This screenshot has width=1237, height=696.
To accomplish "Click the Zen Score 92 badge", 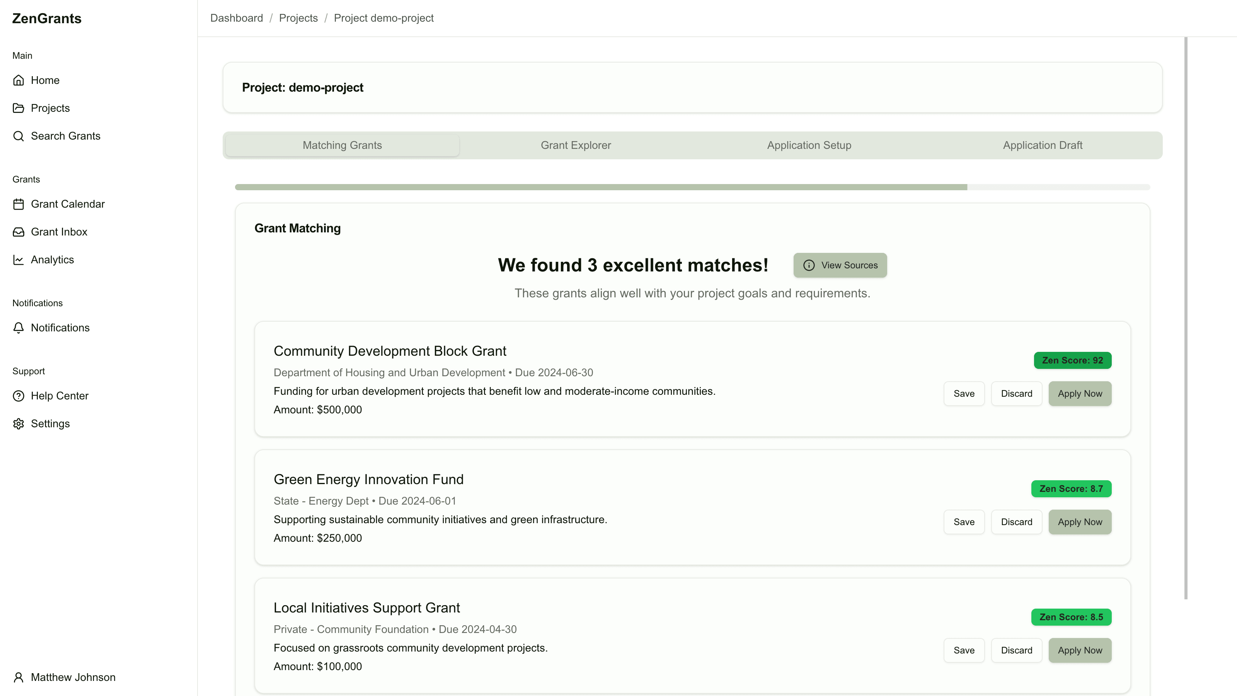I will point(1072,360).
